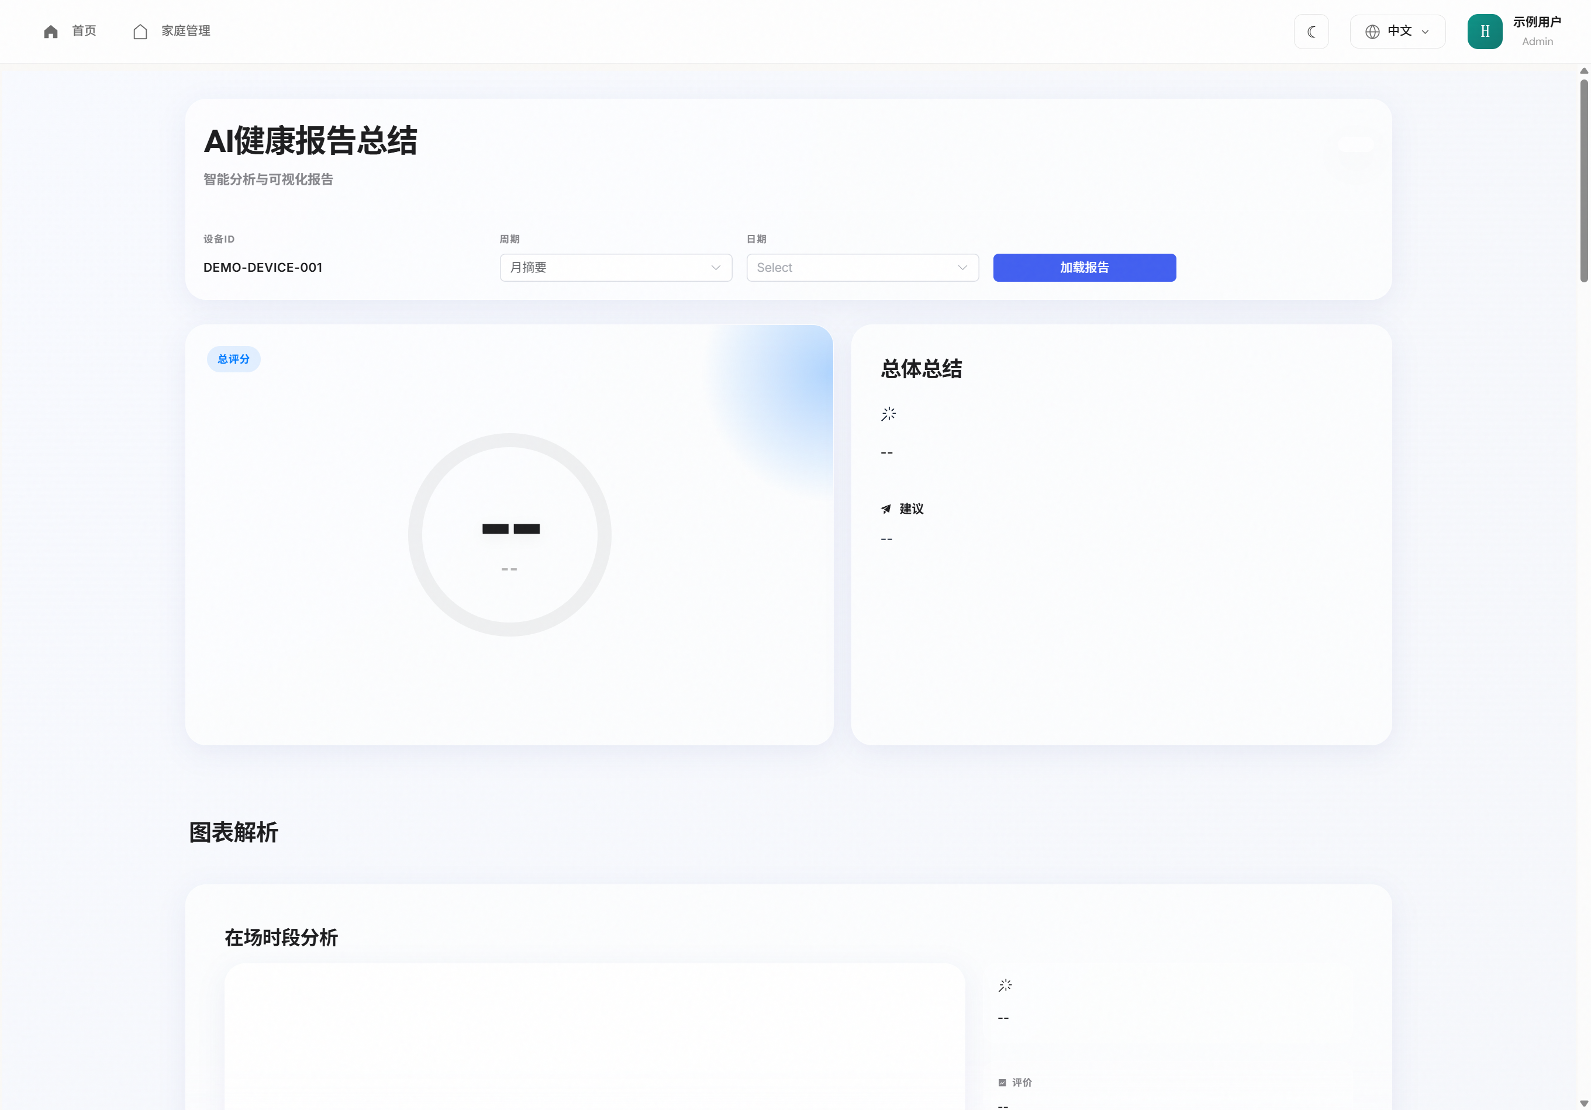Open the 中文 language dropdown
1591x1110 pixels.
point(1397,31)
